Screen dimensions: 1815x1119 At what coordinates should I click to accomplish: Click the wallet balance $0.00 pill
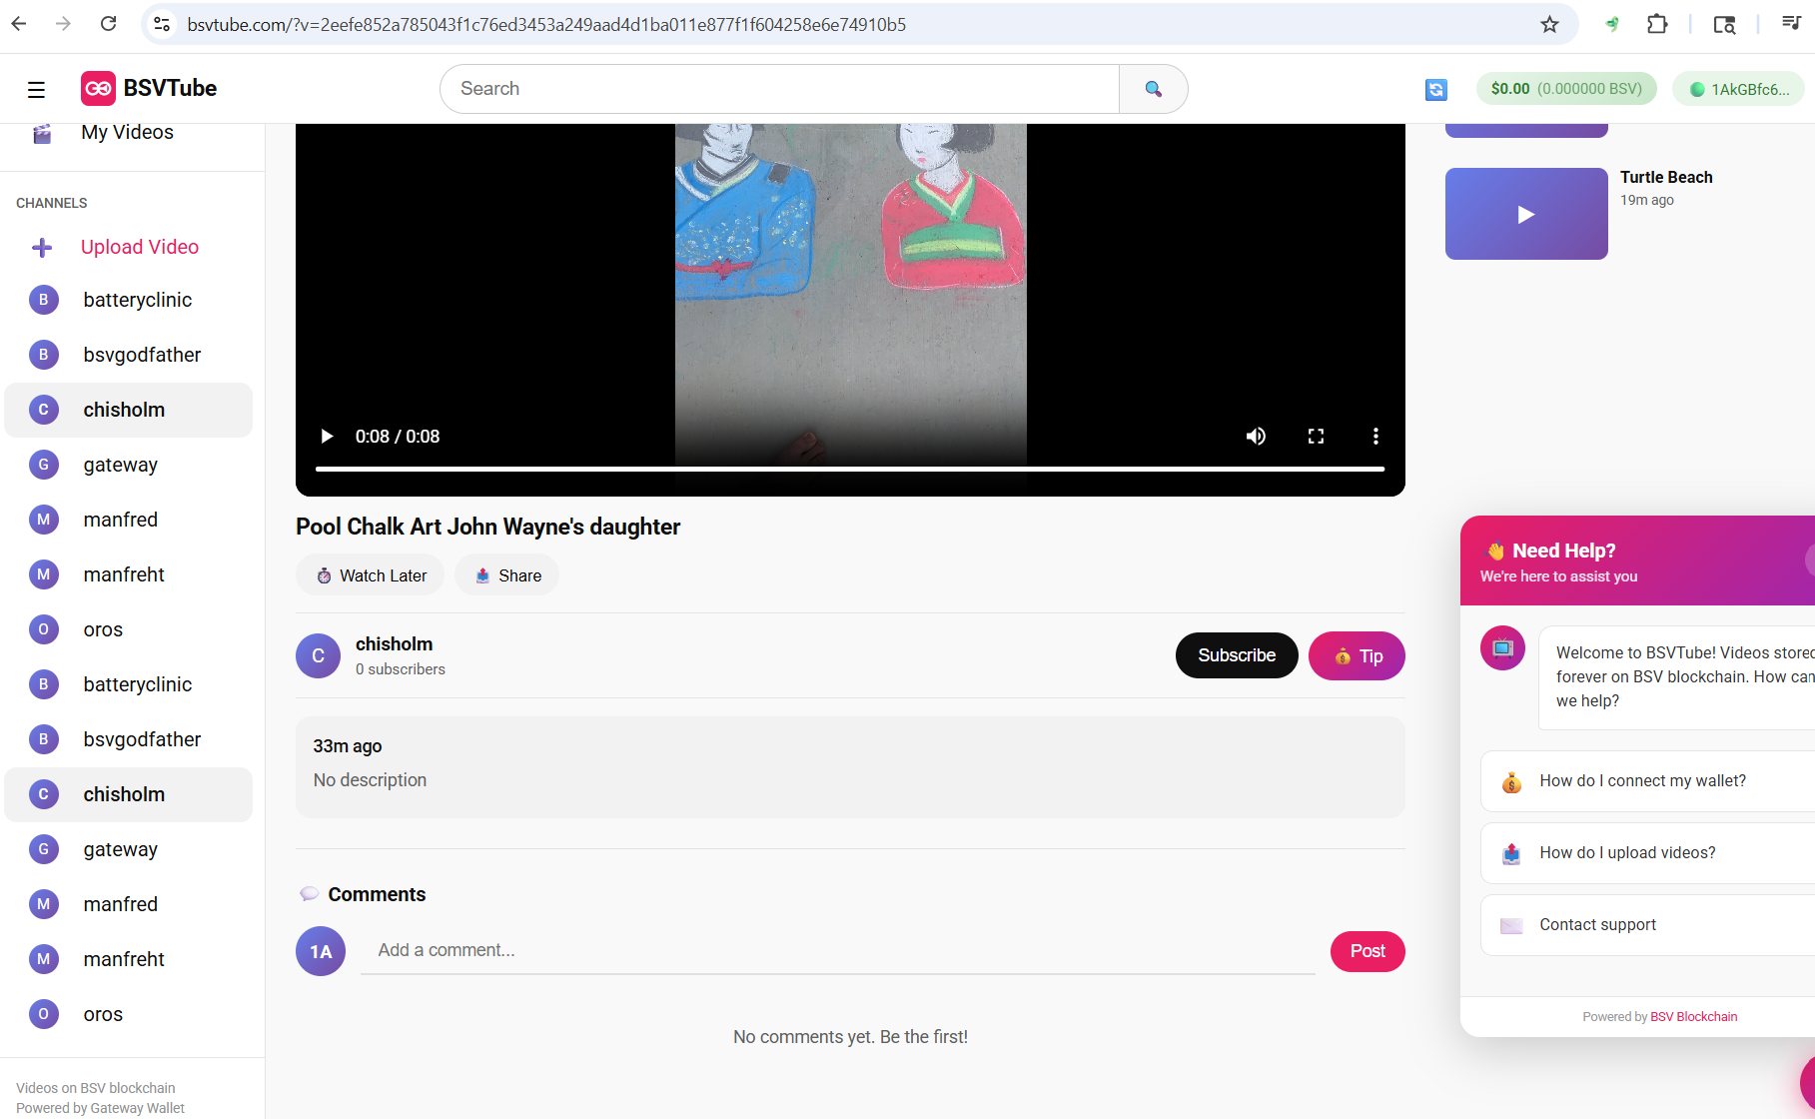pos(1566,89)
